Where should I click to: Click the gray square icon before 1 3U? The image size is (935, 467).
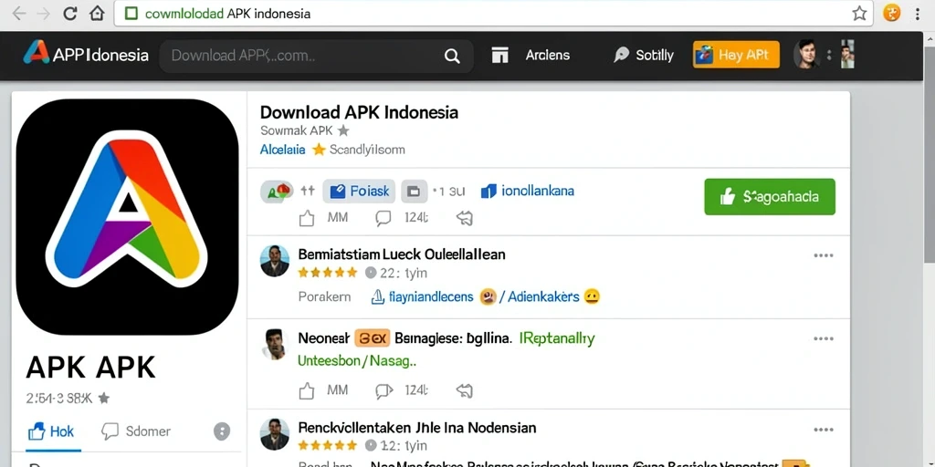[x=414, y=192]
